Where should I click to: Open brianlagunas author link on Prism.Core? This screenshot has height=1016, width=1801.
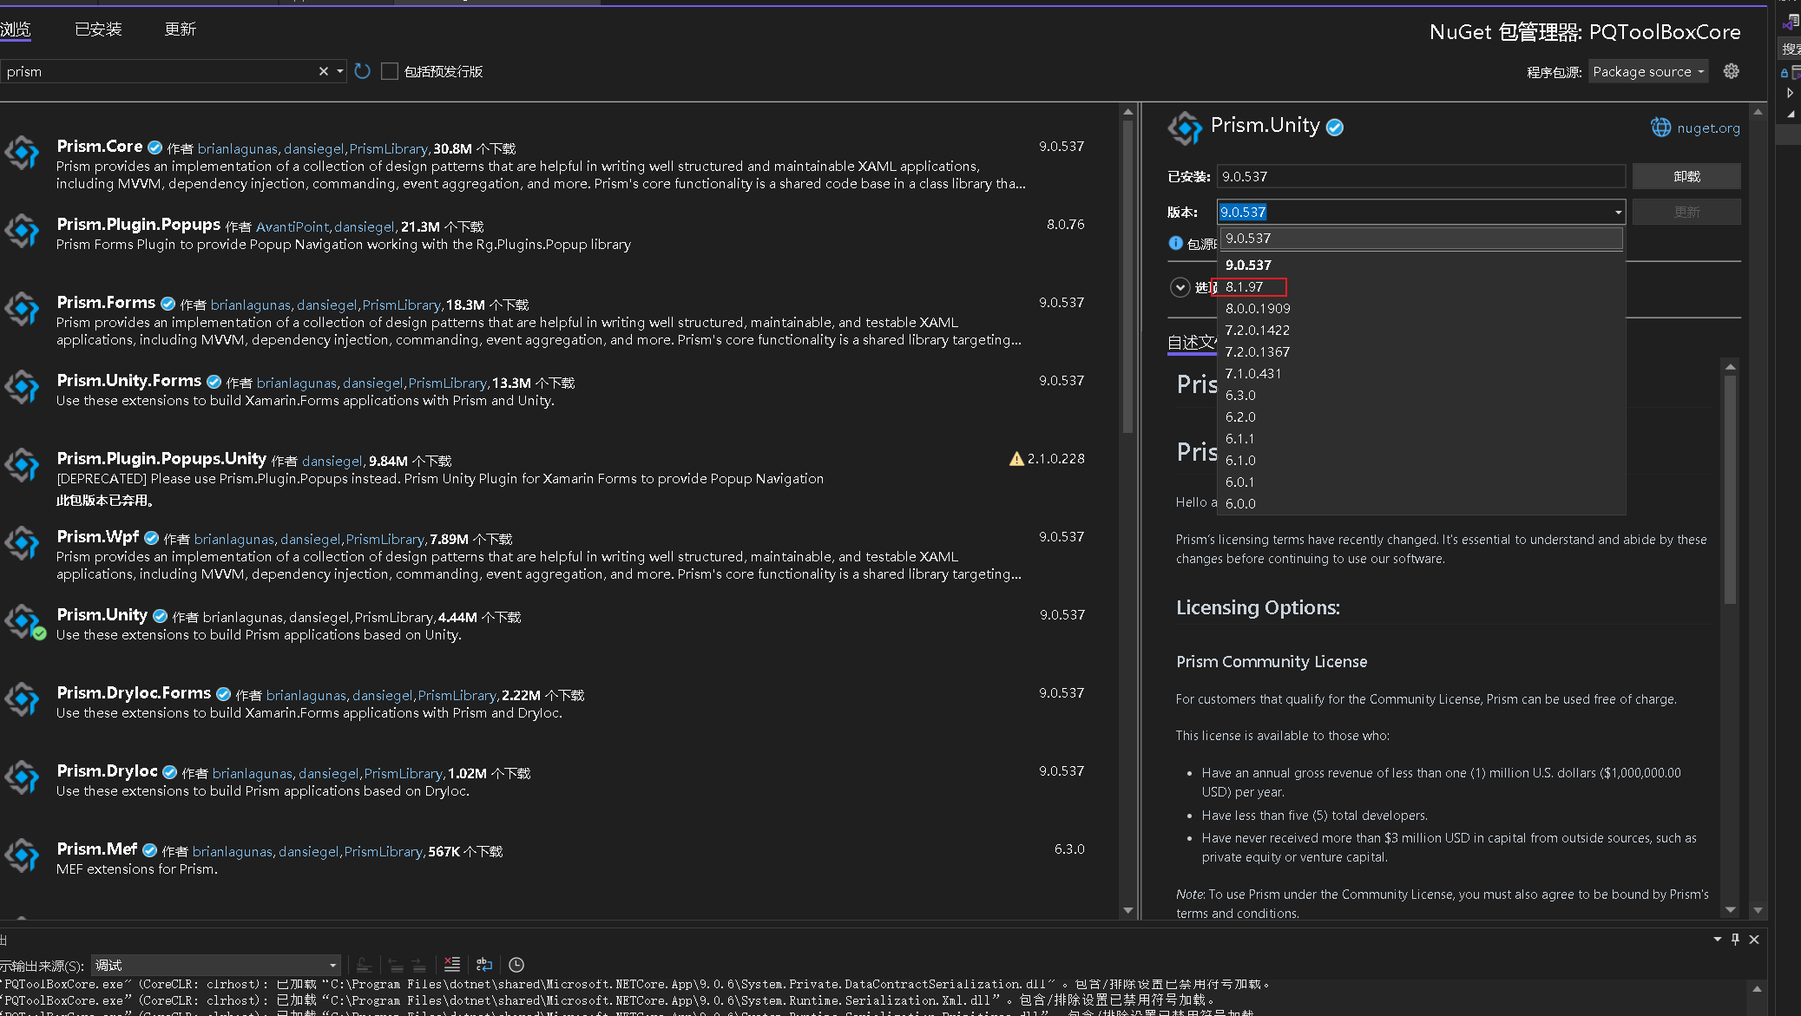[x=238, y=149]
